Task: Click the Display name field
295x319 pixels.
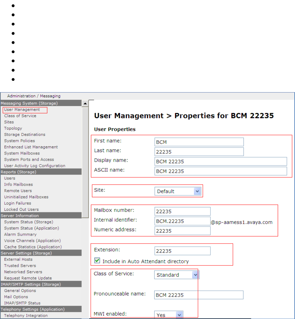Action: click(x=221, y=161)
